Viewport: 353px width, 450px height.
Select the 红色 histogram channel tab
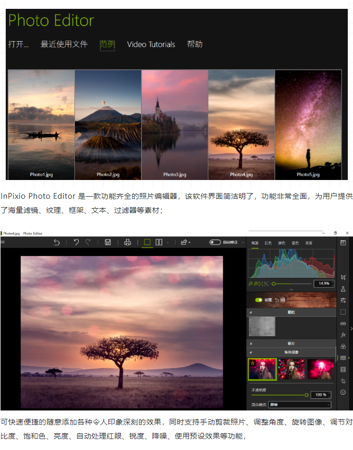point(268,243)
